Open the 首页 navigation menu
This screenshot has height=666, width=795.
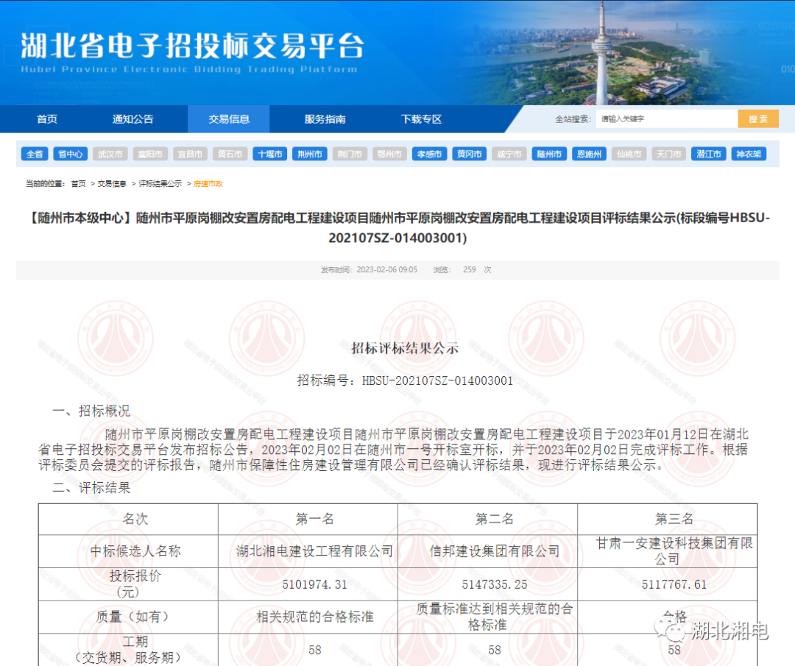[x=46, y=118]
